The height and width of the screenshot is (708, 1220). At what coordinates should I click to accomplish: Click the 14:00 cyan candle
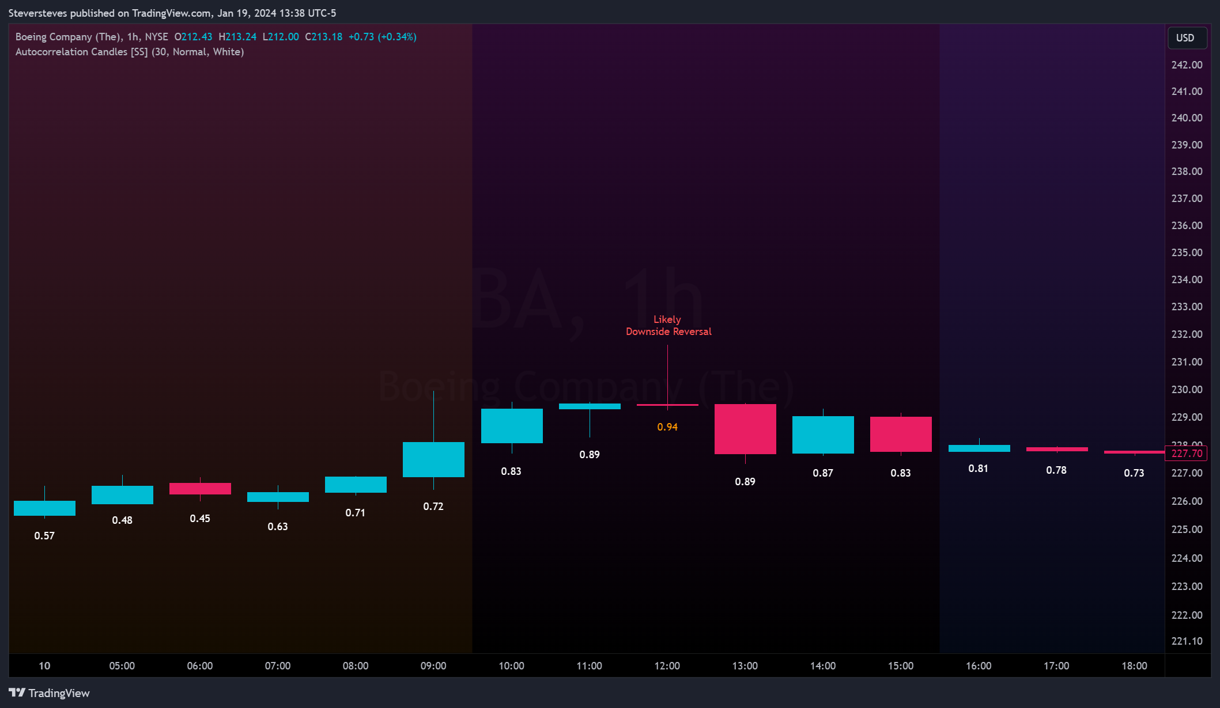(823, 435)
